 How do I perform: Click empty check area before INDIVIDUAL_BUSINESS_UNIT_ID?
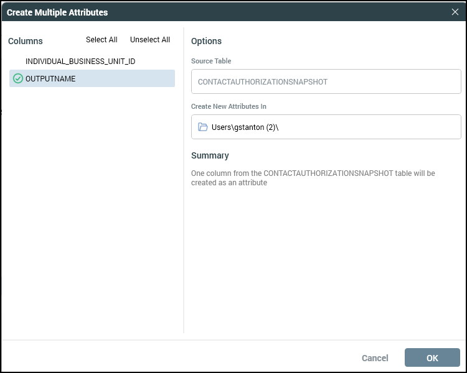(18, 62)
